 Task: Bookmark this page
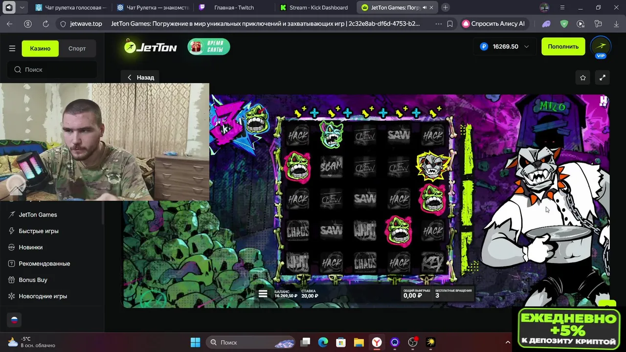click(450, 23)
